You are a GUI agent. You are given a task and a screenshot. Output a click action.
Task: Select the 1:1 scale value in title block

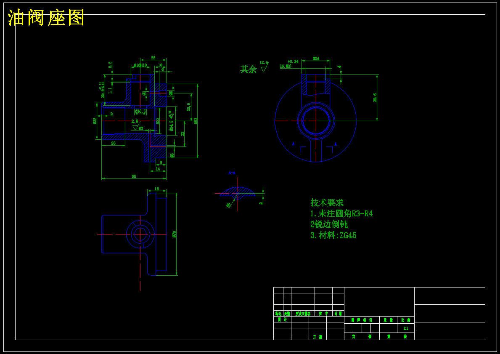tap(406, 328)
